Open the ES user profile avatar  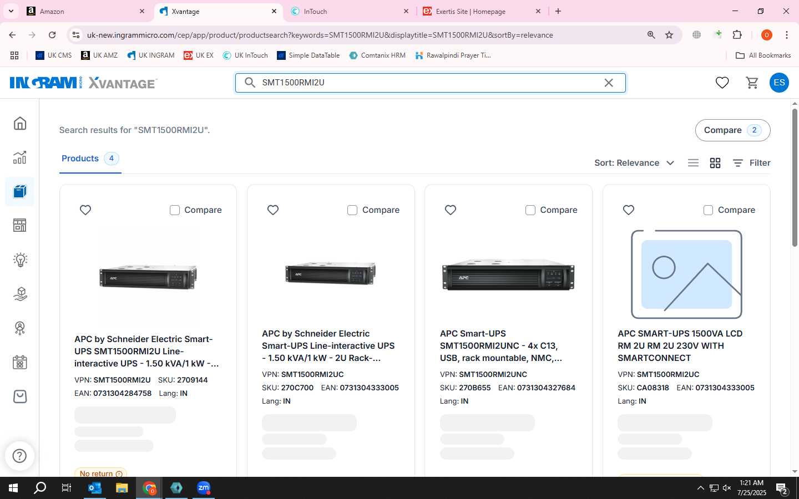click(779, 83)
